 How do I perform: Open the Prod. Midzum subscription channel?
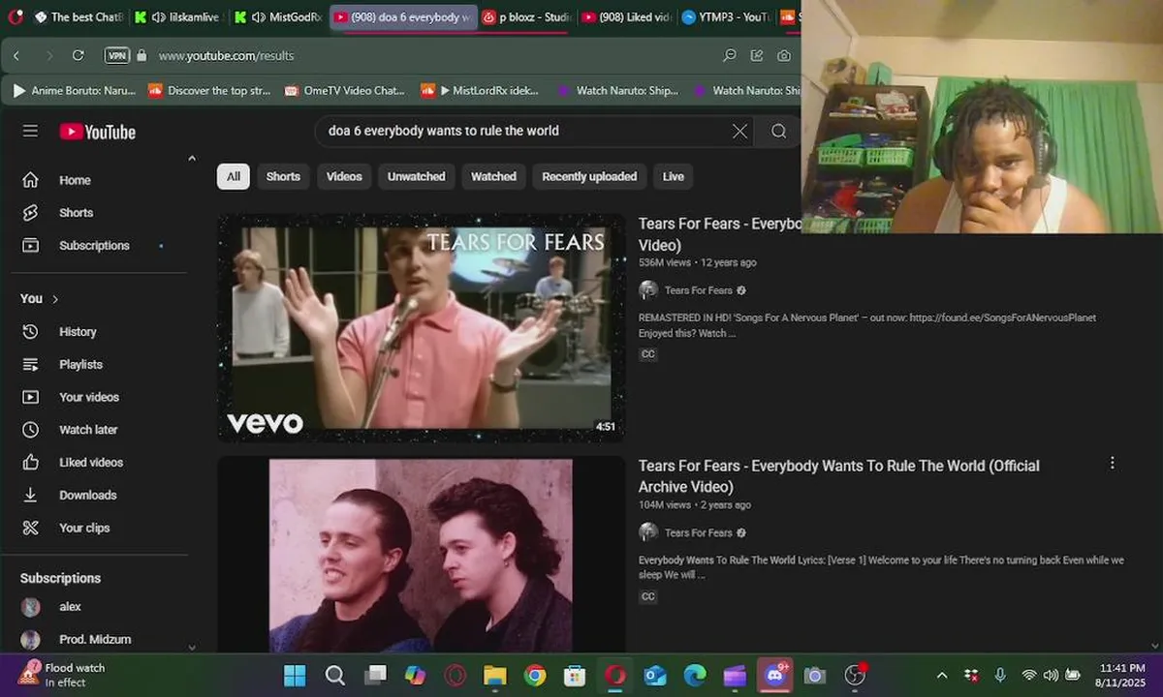[x=95, y=640]
